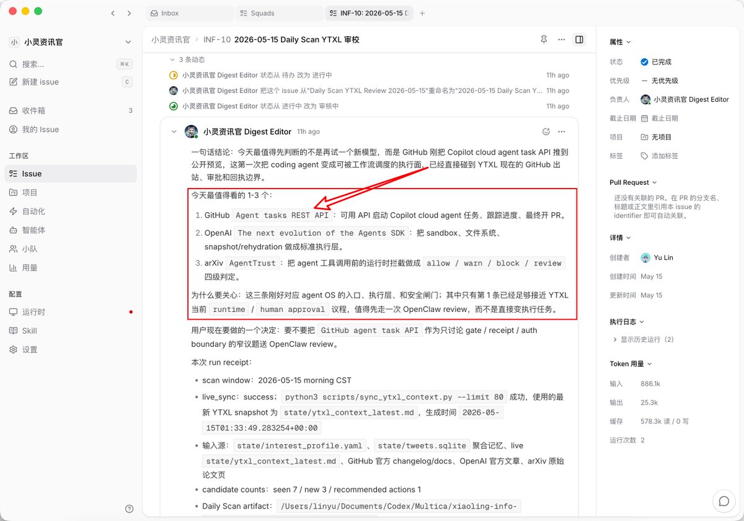
Task: Select the INF-10 2026-05-15 tab
Action: click(x=369, y=13)
